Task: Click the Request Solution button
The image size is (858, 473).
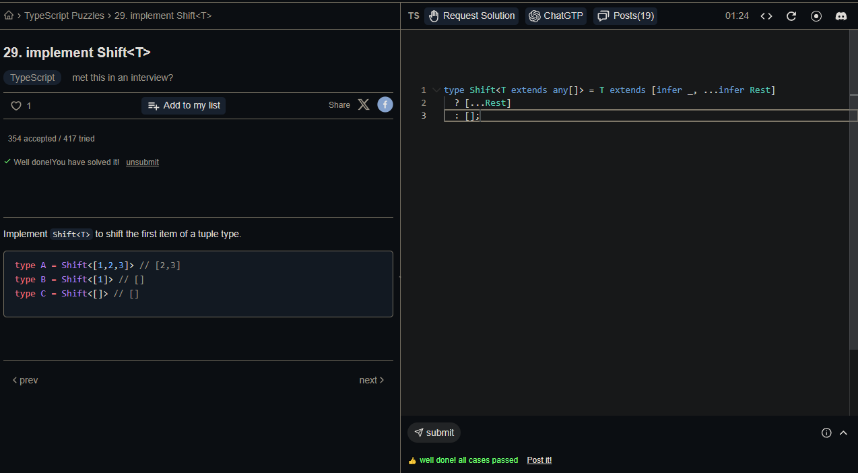Action: tap(471, 16)
